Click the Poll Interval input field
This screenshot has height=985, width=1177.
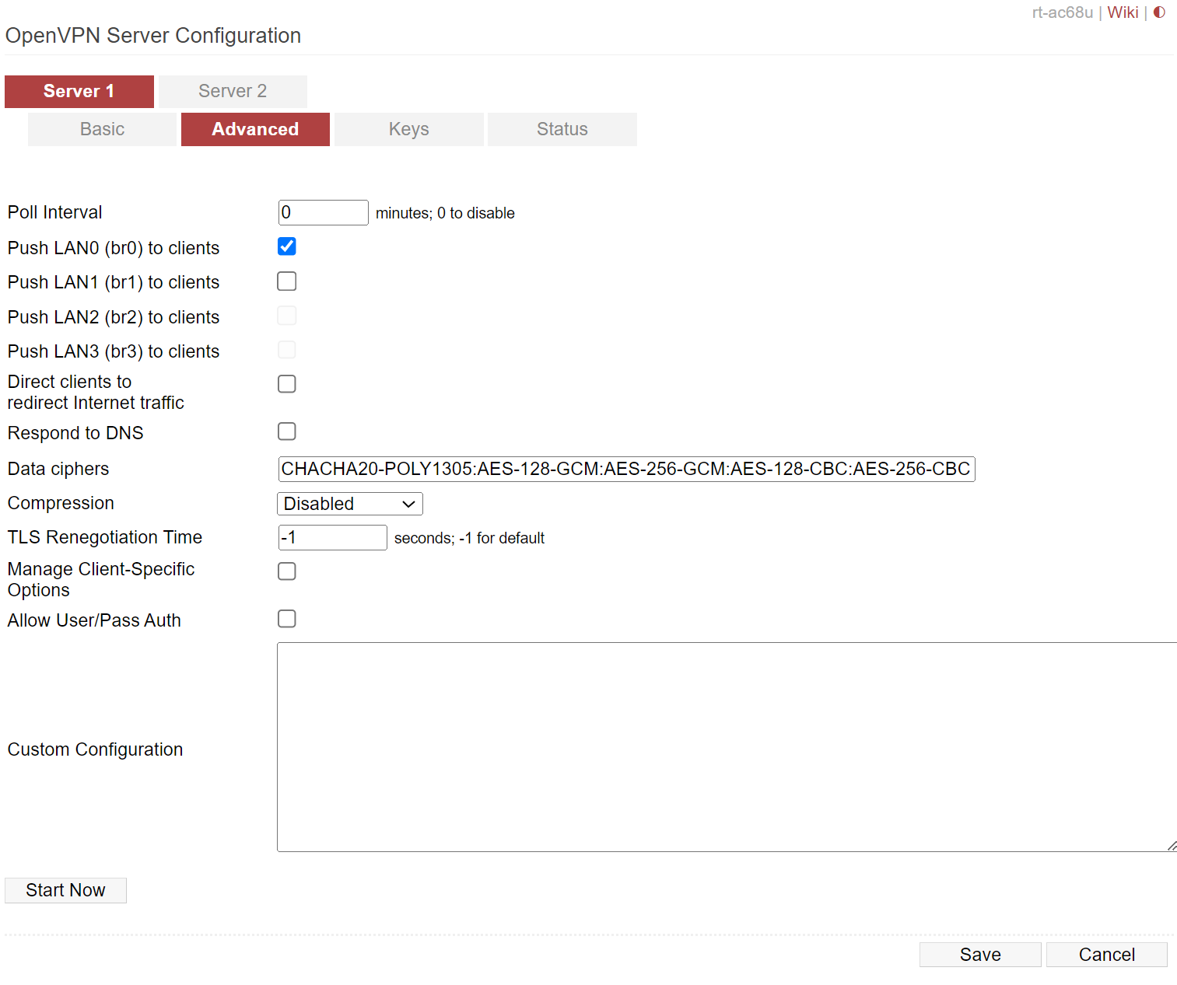(323, 212)
